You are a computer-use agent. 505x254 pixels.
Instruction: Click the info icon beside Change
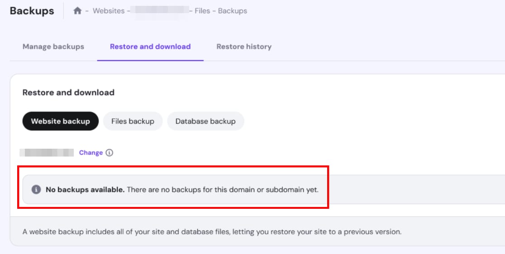[x=109, y=153]
